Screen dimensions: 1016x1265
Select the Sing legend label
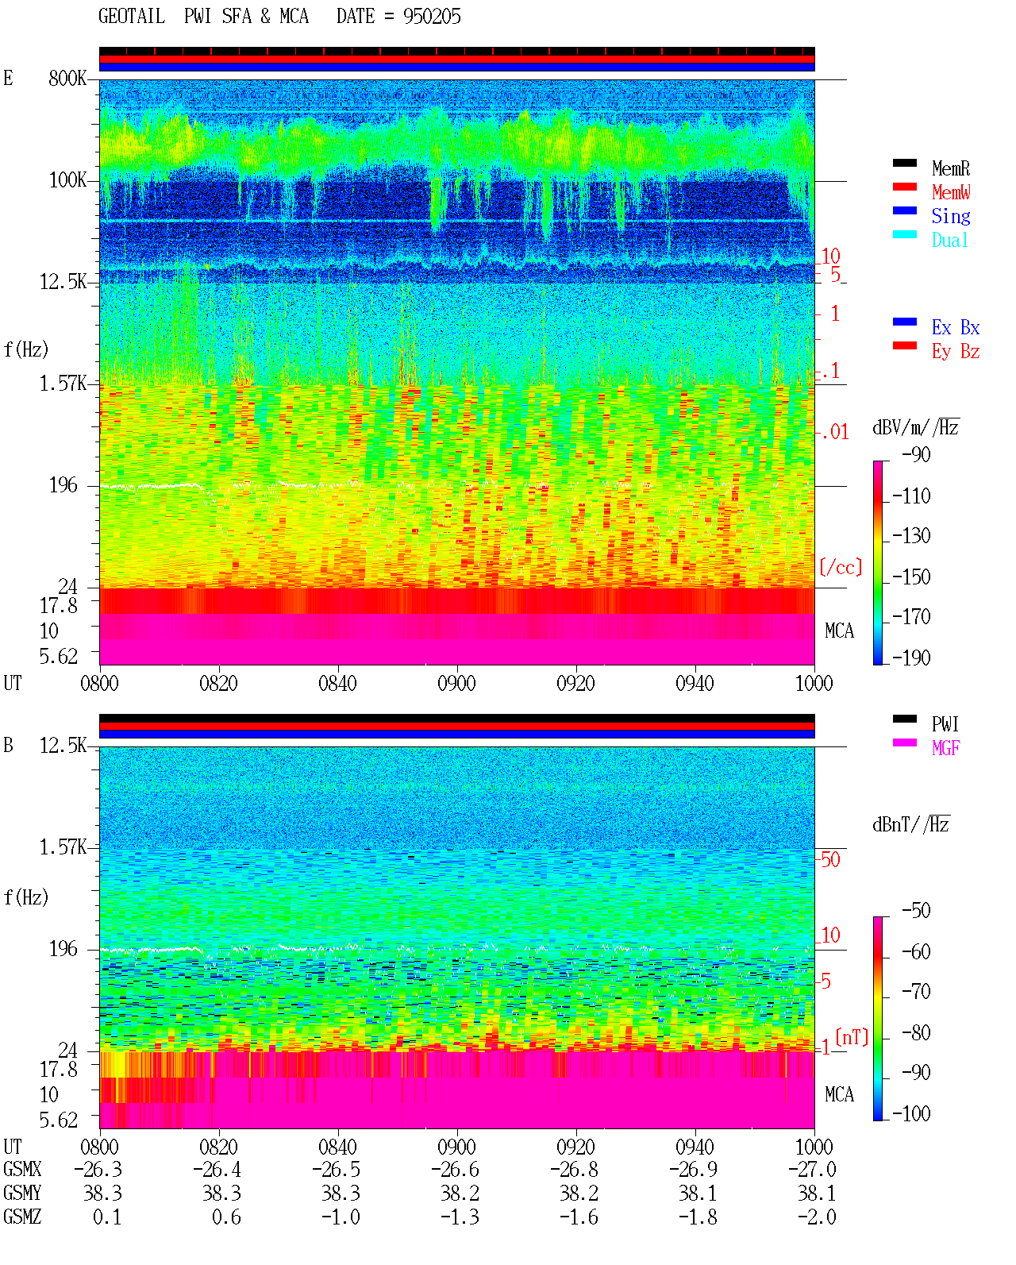(x=951, y=216)
